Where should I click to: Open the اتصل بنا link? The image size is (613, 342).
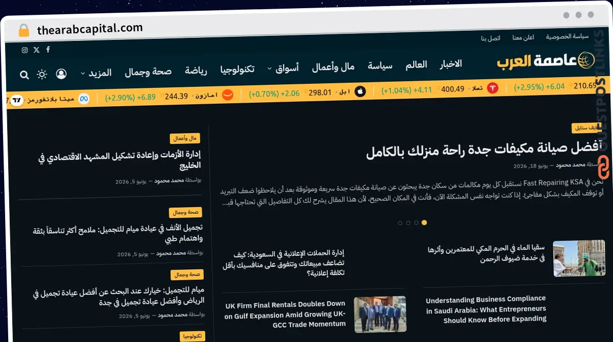[491, 38]
